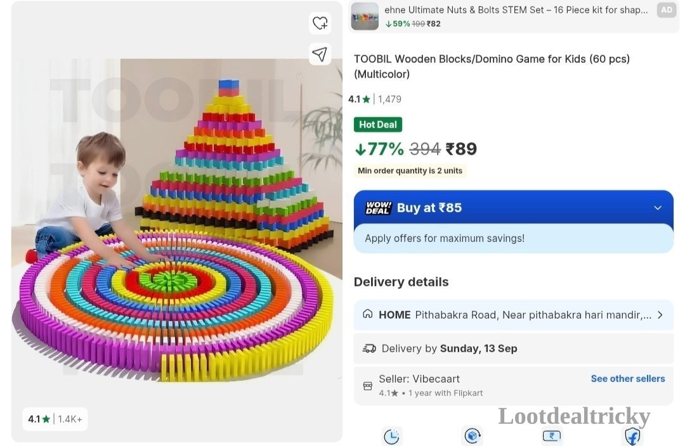This screenshot has width=685, height=446.
Task: Tap the box return policy icon
Action: [473, 435]
